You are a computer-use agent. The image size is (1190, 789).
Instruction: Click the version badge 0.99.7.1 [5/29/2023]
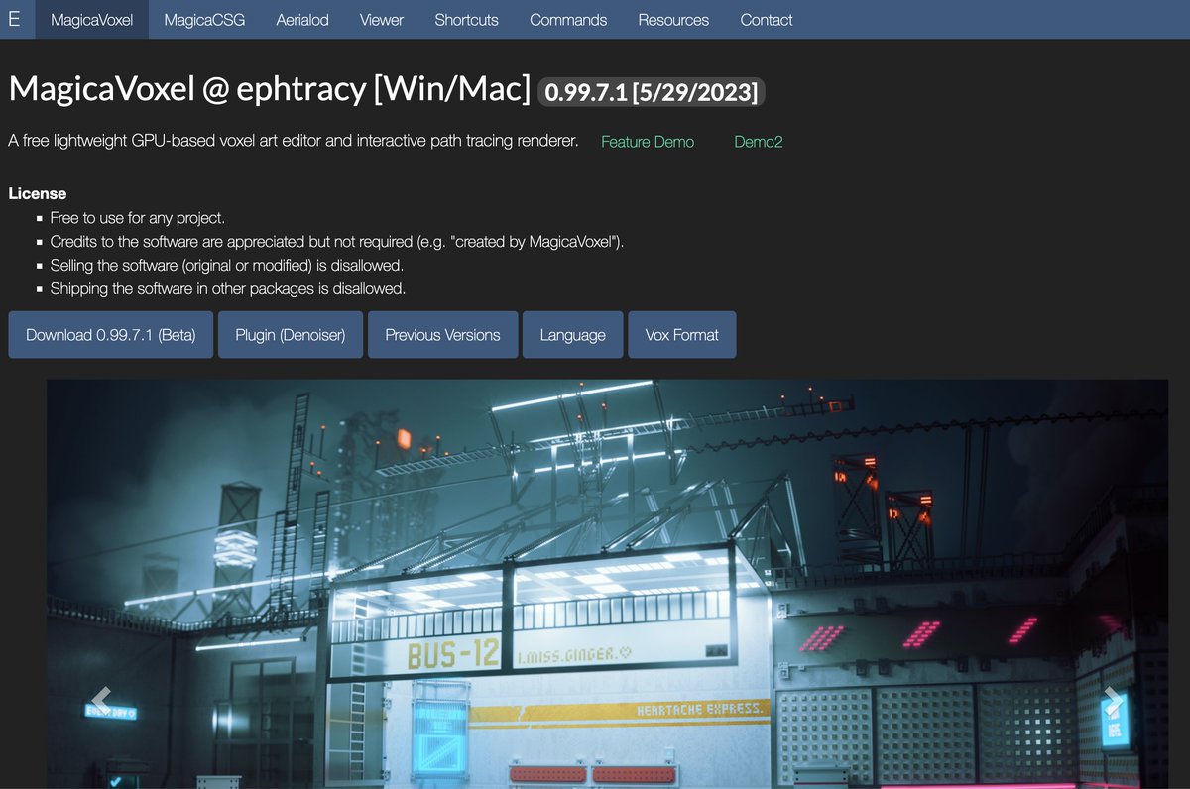[652, 92]
